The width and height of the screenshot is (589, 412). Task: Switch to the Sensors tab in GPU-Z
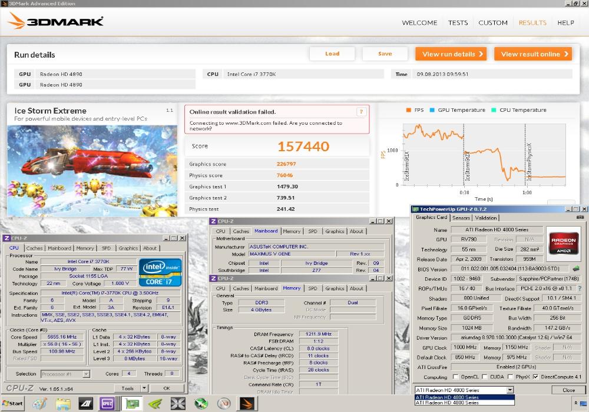pos(461,218)
